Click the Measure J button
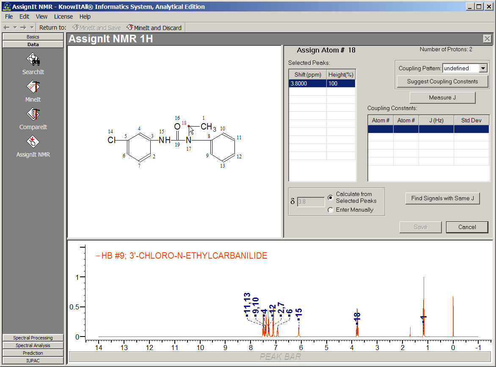 442,97
